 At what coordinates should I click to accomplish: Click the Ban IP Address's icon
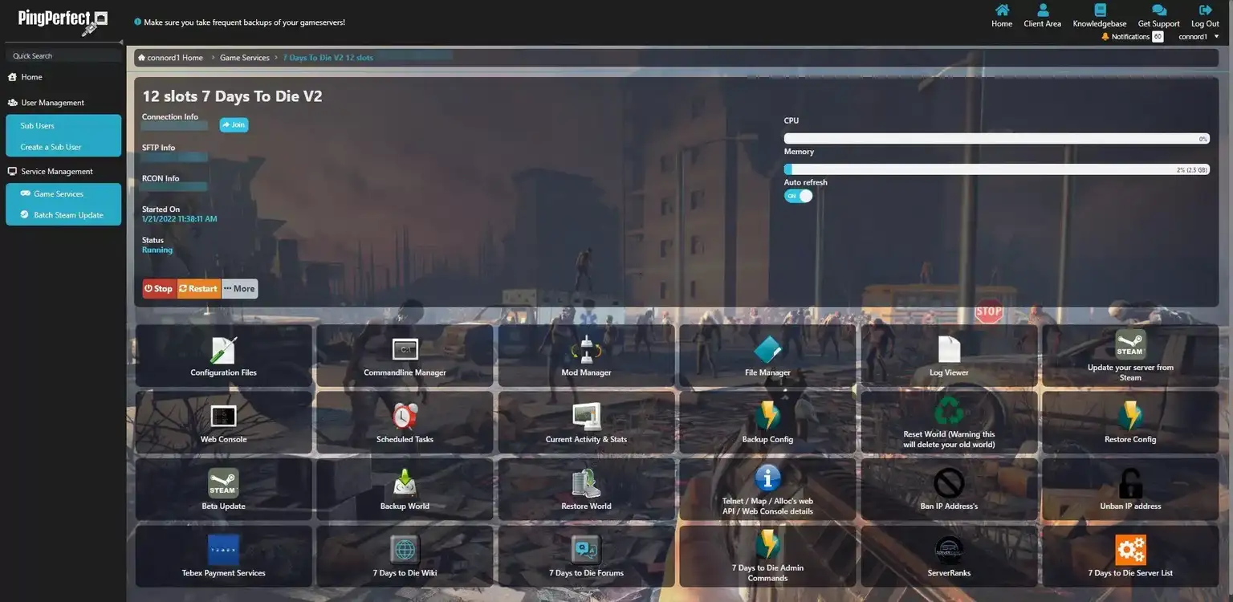tap(949, 483)
